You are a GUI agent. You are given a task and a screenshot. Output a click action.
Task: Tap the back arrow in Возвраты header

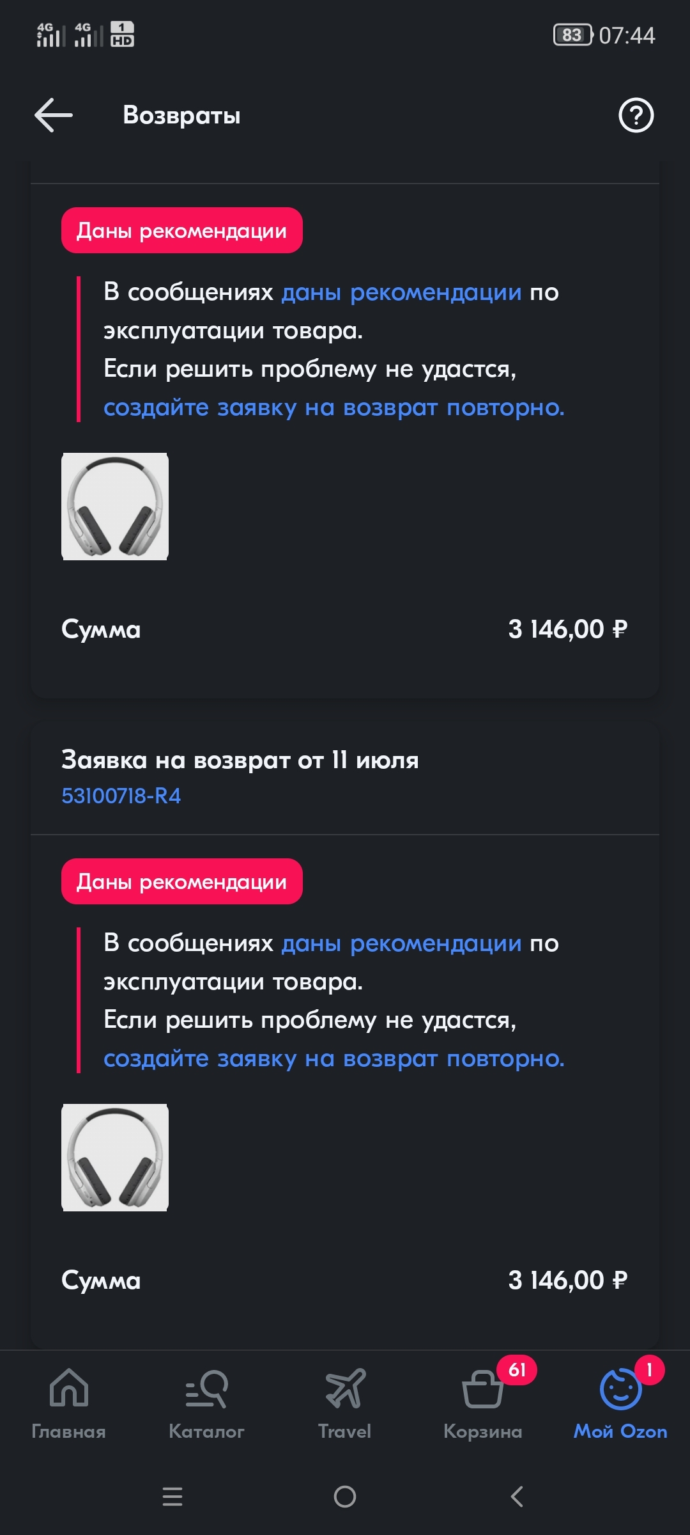pos(54,115)
